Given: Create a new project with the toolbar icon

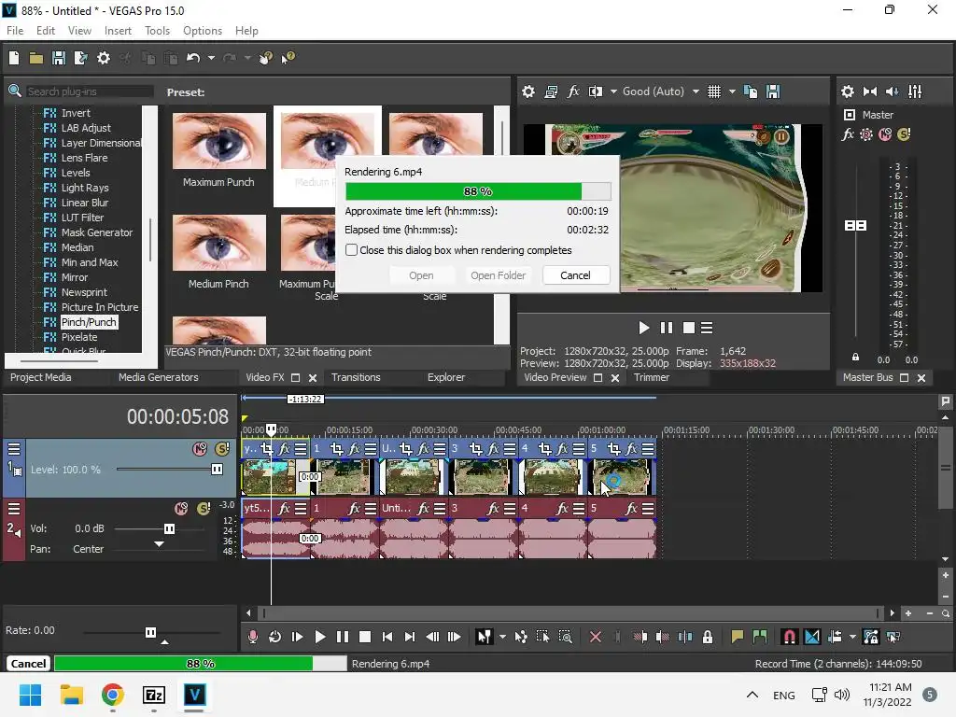Looking at the screenshot, I should pos(13,58).
